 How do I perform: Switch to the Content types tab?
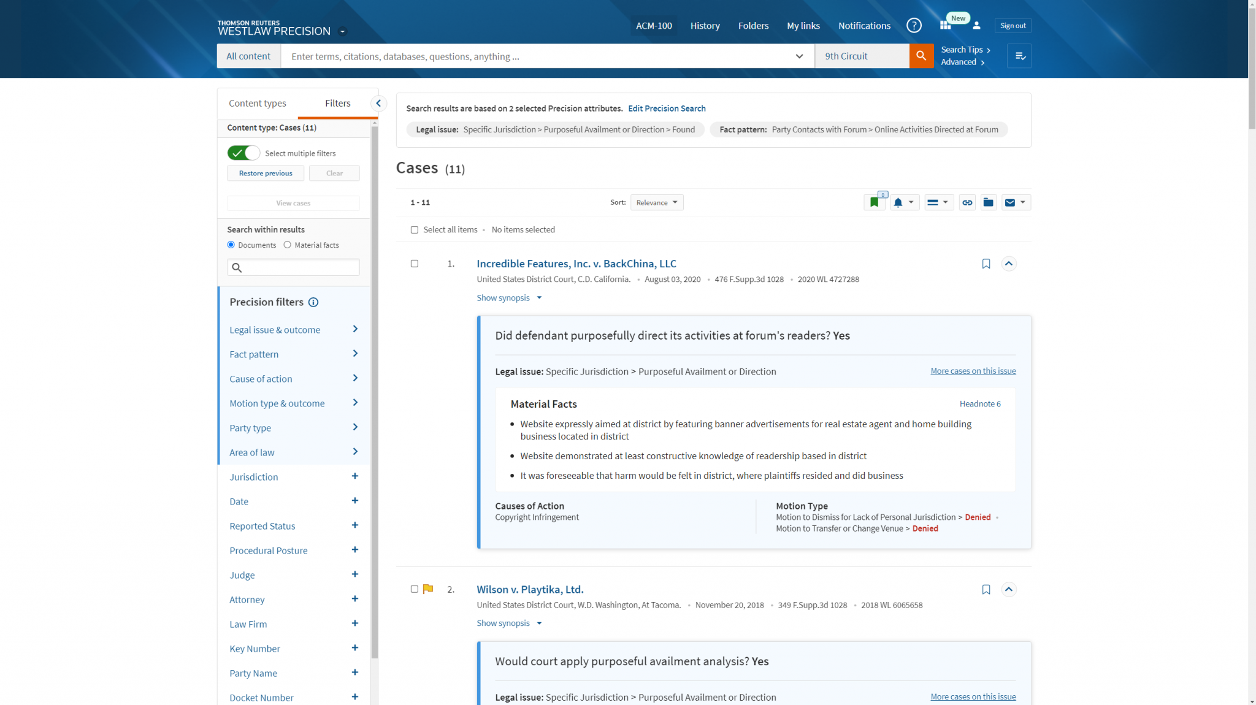(x=257, y=103)
